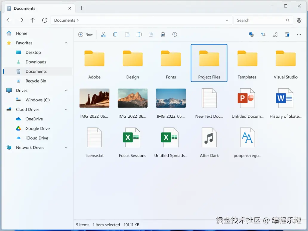Open the Sort options icon

tap(263, 34)
